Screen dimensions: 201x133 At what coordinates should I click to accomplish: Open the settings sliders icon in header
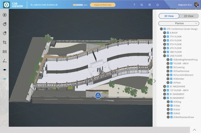coord(149,5)
